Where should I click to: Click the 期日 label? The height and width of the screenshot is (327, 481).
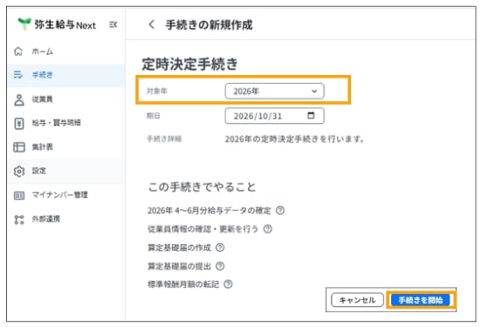154,115
